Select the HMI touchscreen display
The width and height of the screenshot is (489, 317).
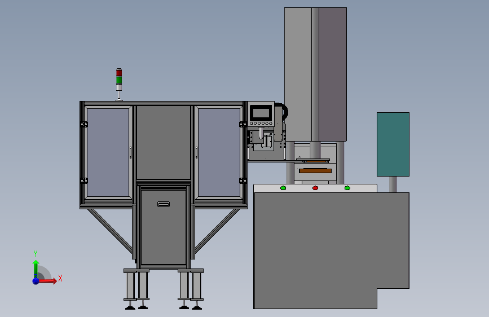pyautogui.click(x=261, y=113)
